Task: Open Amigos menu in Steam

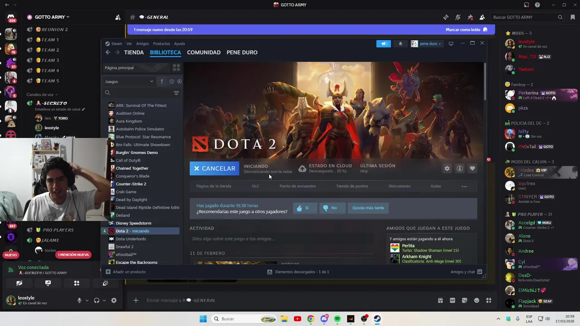Action: (142, 44)
